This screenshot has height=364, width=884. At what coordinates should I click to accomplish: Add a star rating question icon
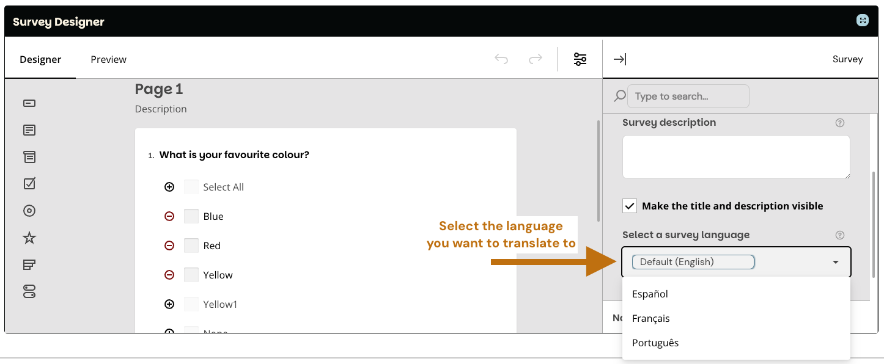coord(29,238)
